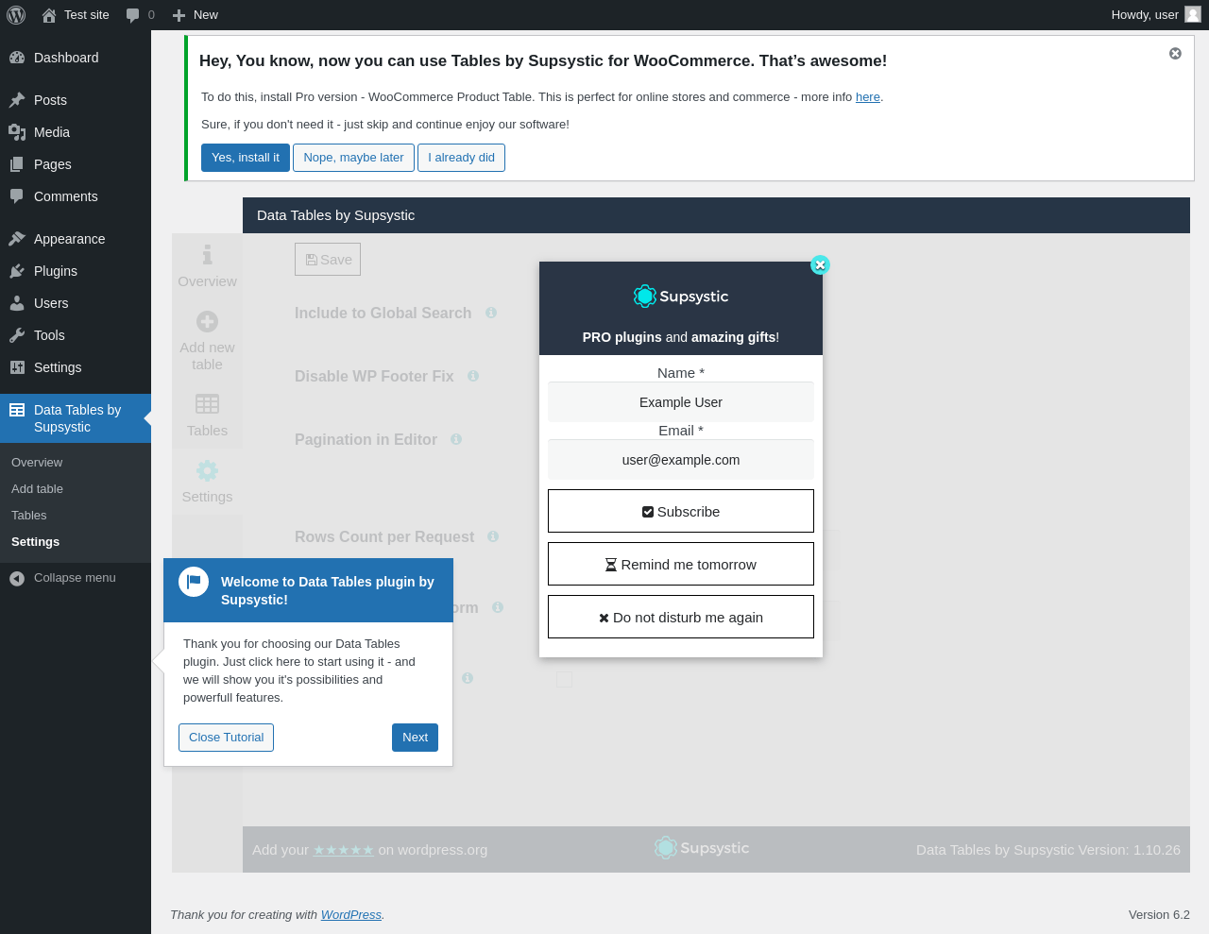Viewport: 1209px width, 934px height.
Task: Click Remind me tomorrow button
Action: pyautogui.click(x=681, y=564)
